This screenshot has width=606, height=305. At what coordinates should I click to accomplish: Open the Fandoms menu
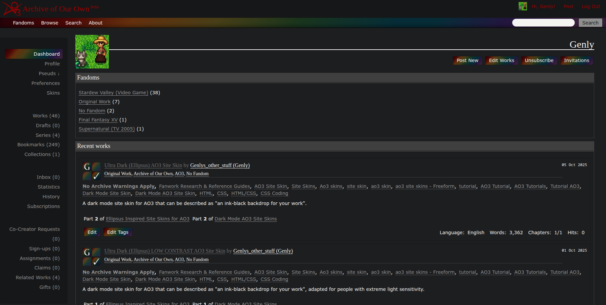(24, 23)
